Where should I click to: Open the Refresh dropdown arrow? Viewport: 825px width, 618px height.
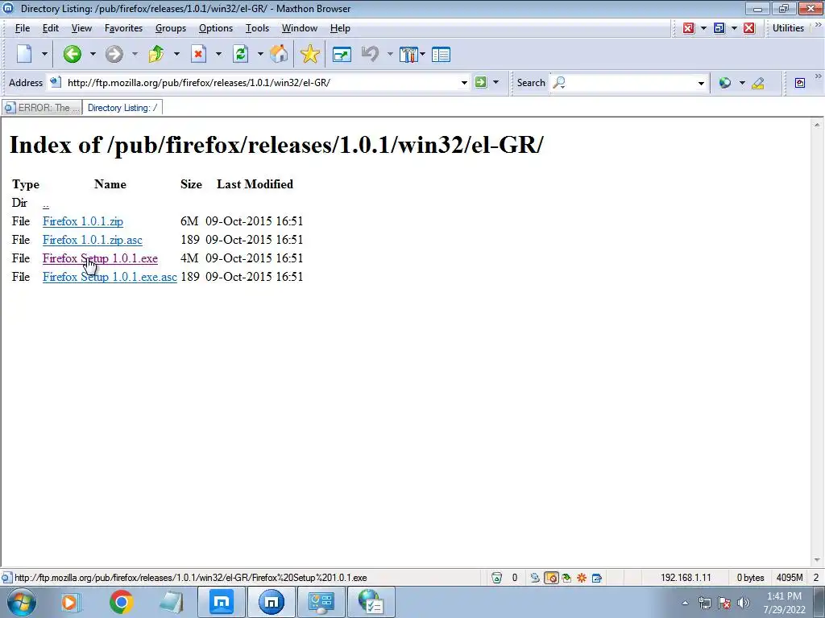point(260,54)
